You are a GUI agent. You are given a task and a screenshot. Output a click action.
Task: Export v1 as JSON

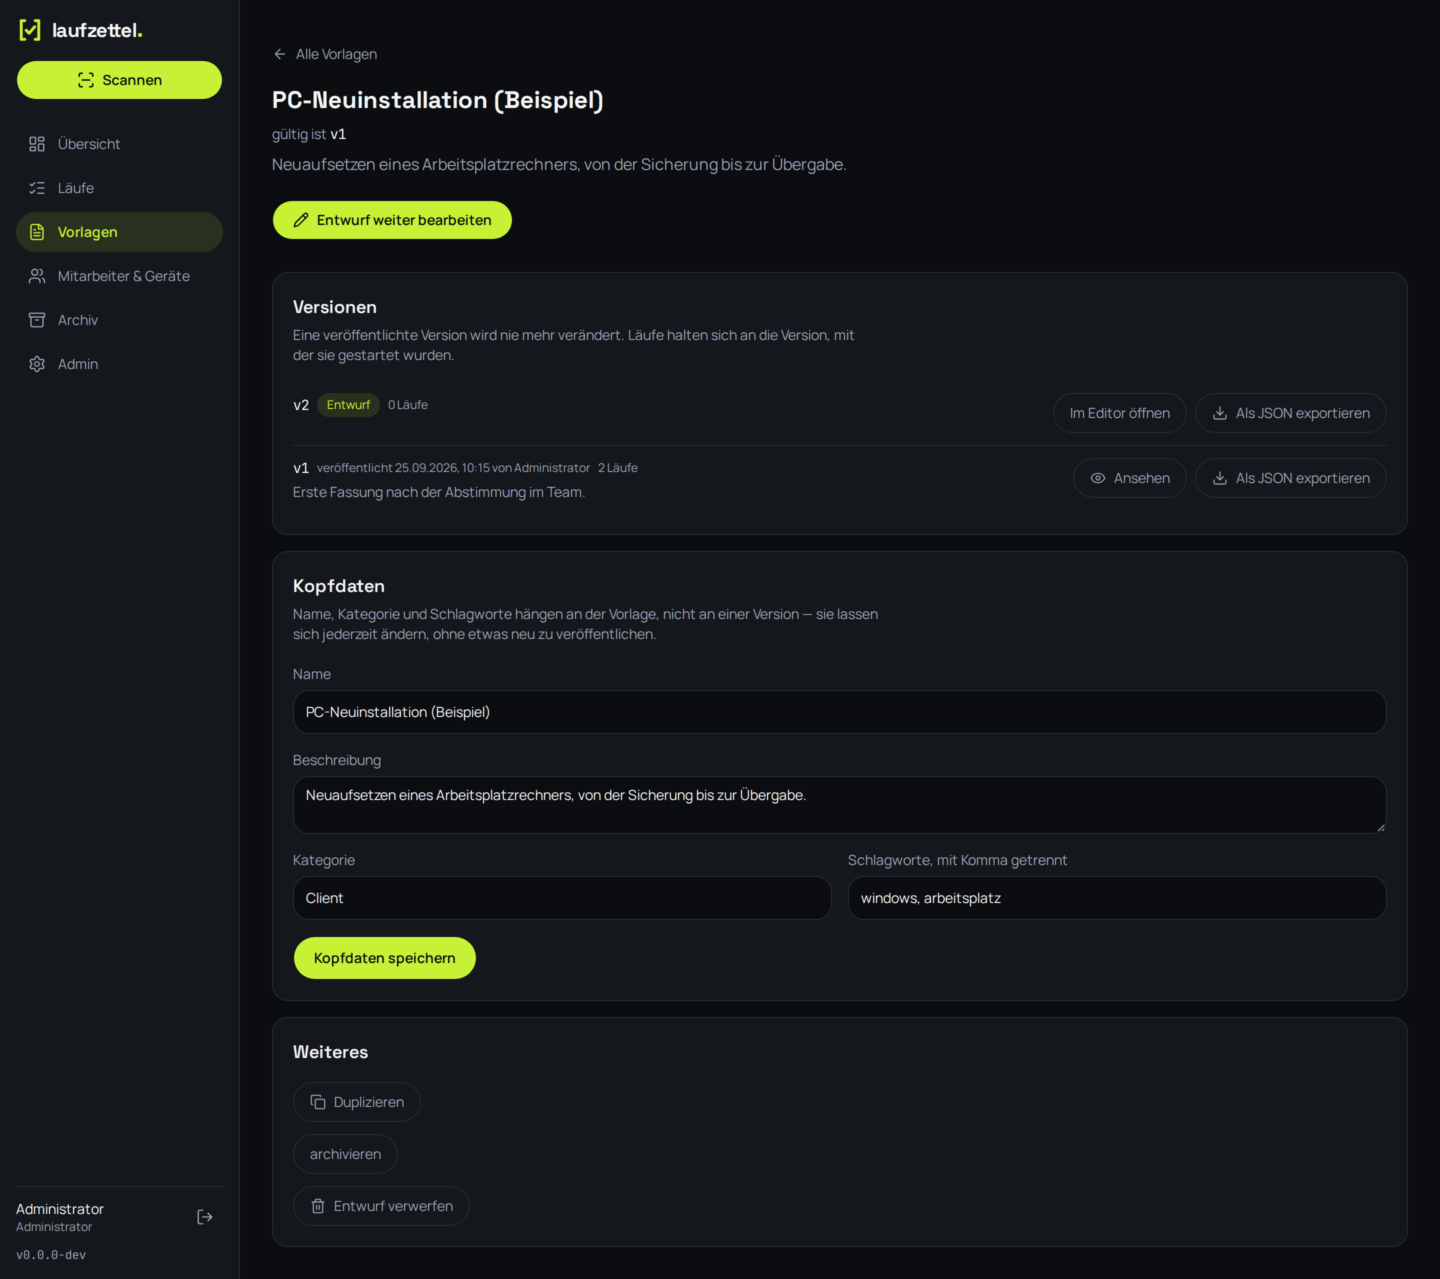1290,478
